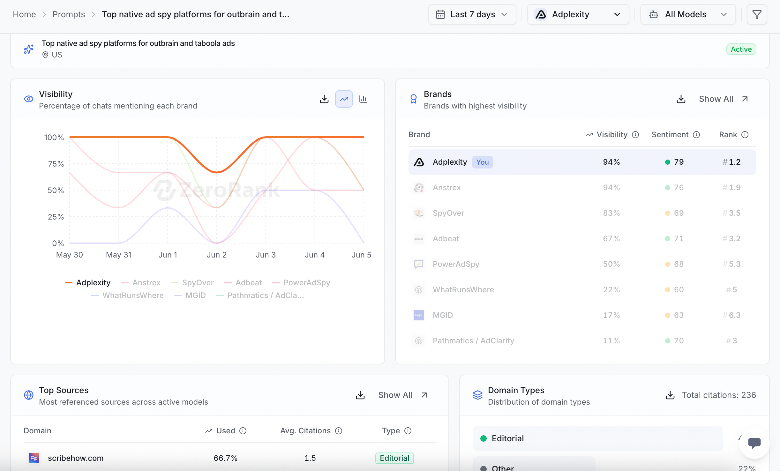Download the Top Sources list
The height and width of the screenshot is (471, 780).
pos(360,395)
